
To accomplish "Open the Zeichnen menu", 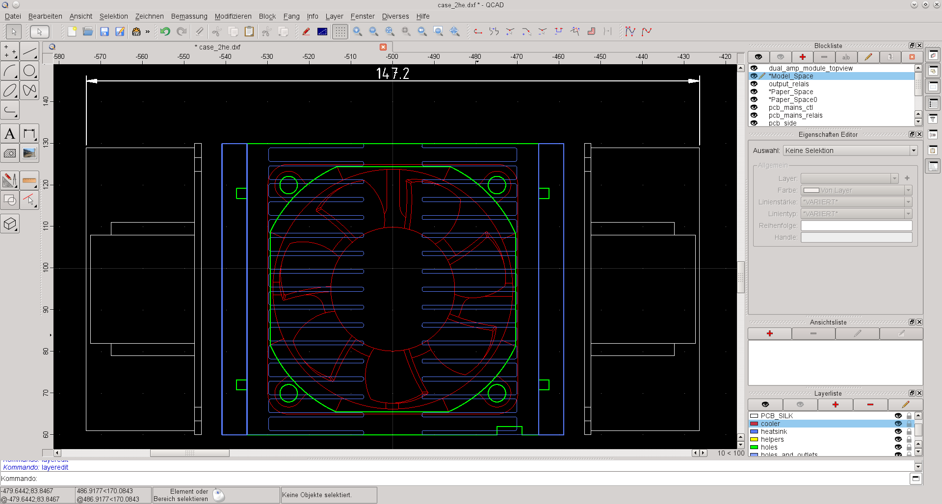I will [149, 16].
